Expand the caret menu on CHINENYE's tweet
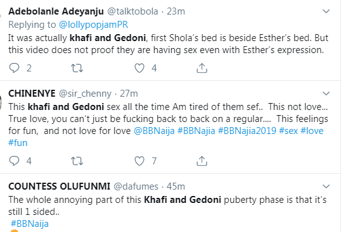 pyautogui.click(x=326, y=94)
